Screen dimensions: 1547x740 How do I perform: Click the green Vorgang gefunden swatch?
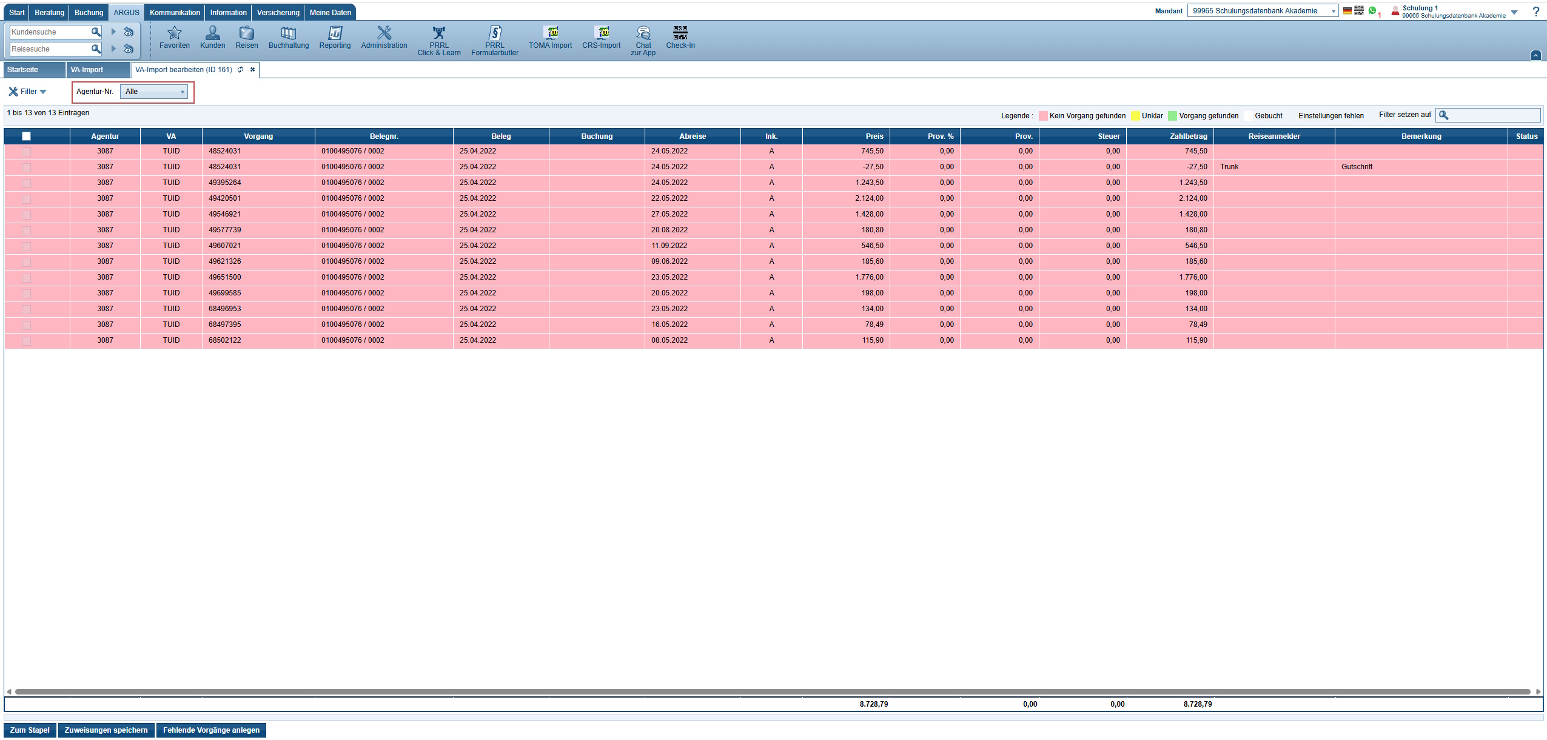point(1172,116)
